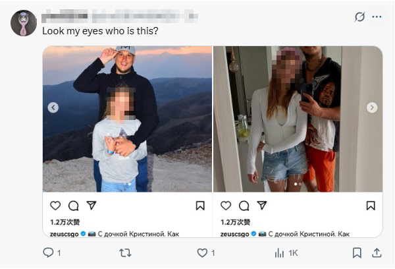The height and width of the screenshot is (269, 395).
Task: Tap the Instagram heart under the left photo
Action: point(55,206)
